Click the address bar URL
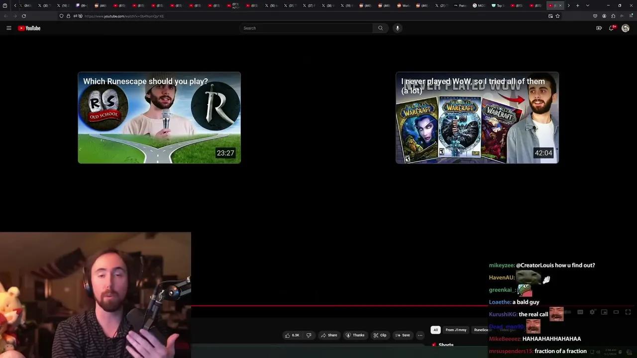 point(124,16)
